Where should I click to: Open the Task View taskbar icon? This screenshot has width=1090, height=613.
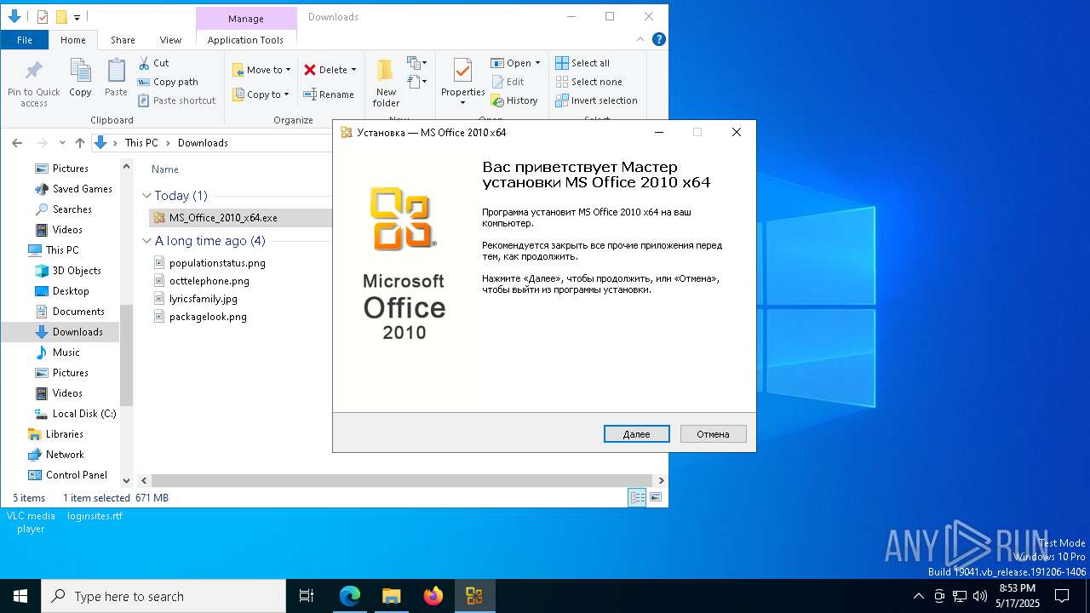(307, 596)
